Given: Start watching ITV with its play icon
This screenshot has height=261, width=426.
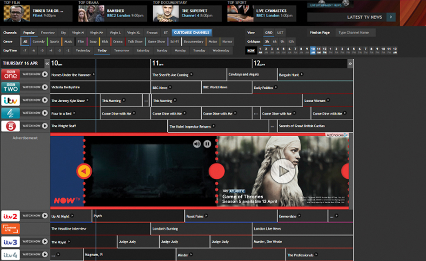Looking at the screenshot, I should pyautogui.click(x=45, y=100).
